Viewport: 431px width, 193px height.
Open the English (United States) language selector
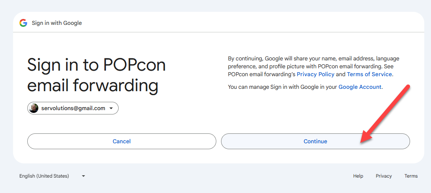tap(44, 176)
